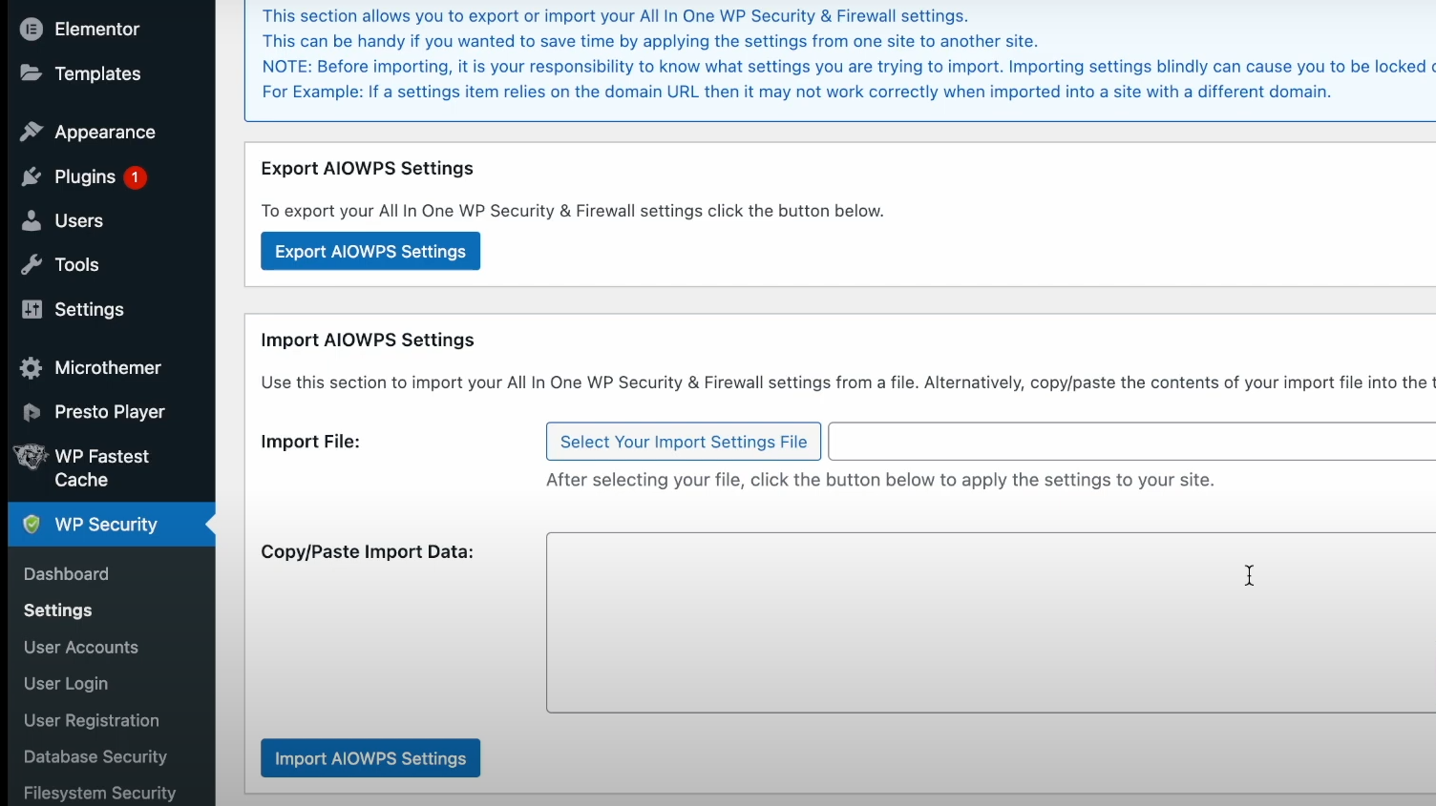
Task: Open User Login security page
Action: coord(66,684)
